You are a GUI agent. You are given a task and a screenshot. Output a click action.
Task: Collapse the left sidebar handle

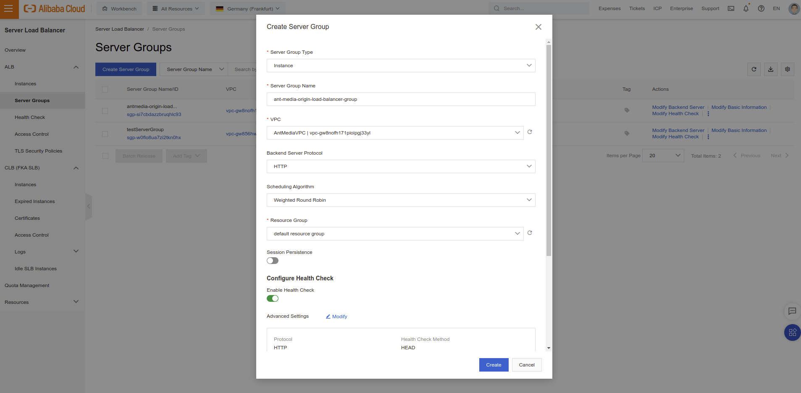(x=88, y=206)
